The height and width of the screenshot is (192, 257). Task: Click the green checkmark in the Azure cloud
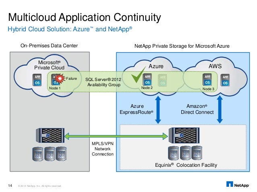(138, 75)
